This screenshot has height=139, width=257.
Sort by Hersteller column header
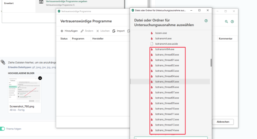[x=98, y=38]
